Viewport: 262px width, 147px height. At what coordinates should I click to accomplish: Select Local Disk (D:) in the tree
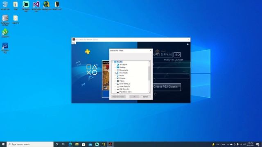[124, 87]
